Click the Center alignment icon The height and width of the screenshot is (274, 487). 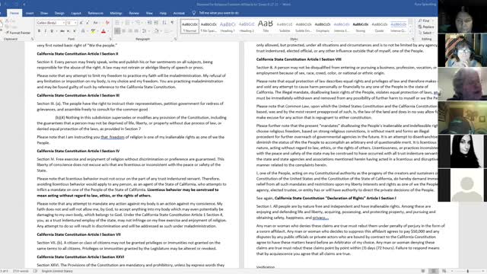[123, 31]
